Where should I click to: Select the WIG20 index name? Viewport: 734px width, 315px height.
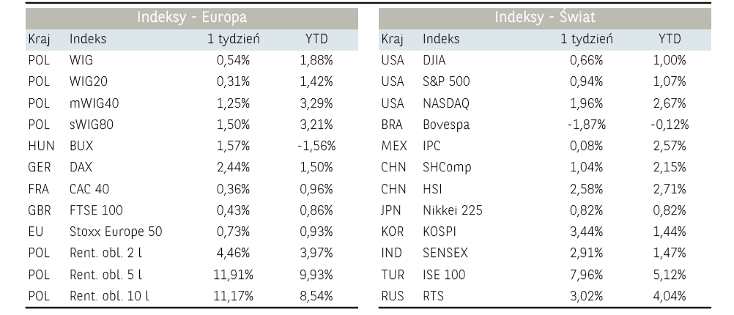[86, 82]
